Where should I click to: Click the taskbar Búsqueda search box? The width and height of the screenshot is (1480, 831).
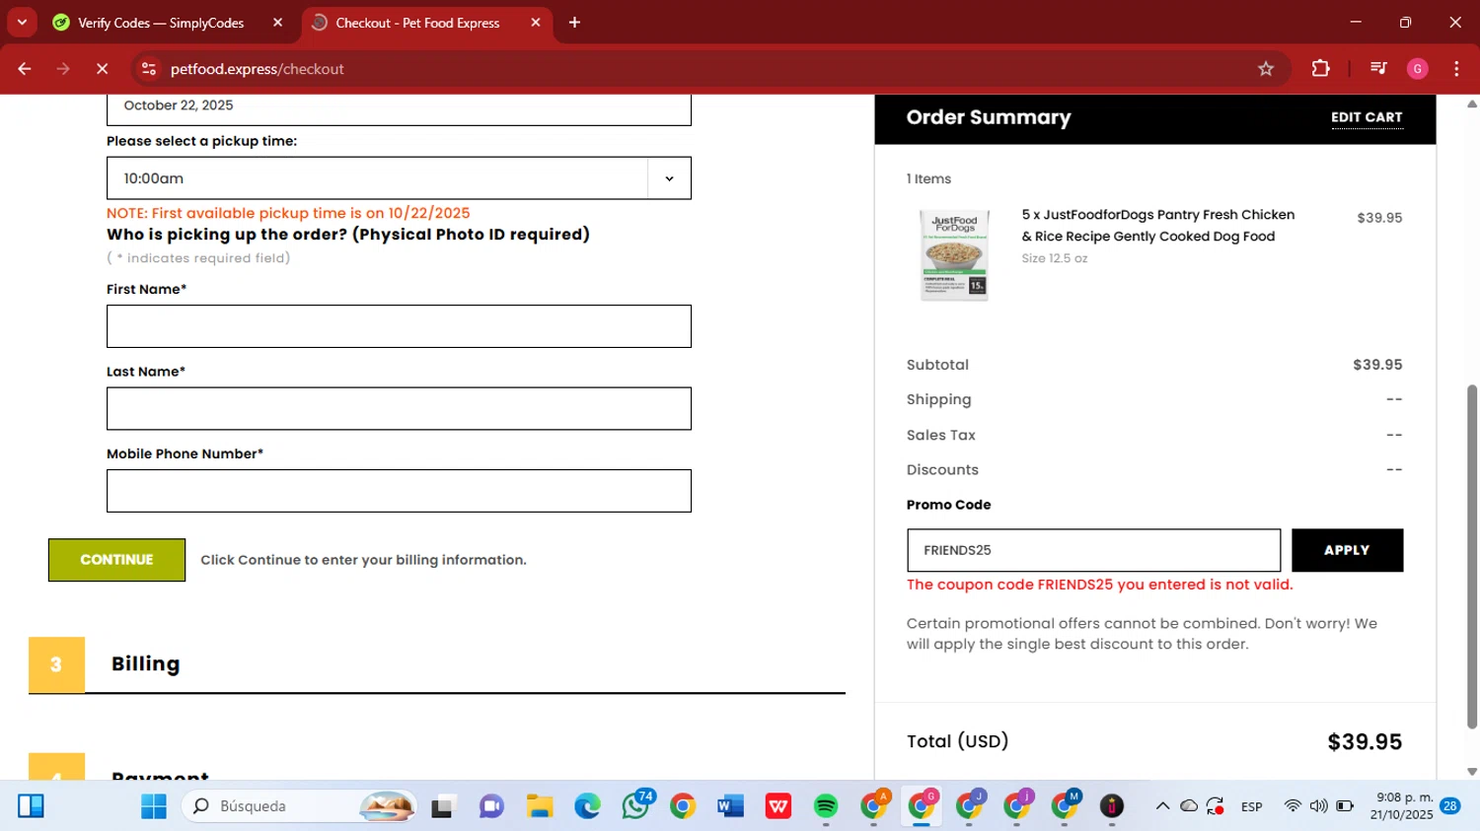(299, 806)
